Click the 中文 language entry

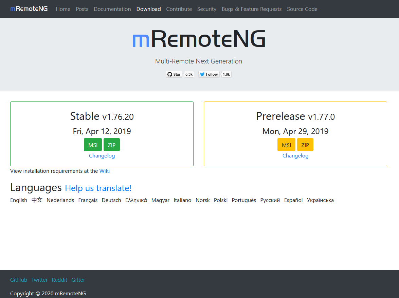[37, 200]
